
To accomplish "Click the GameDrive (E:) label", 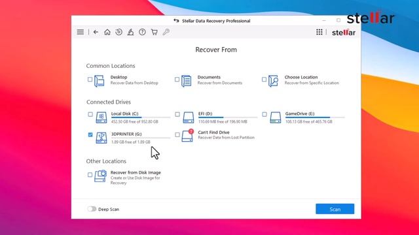I will coord(300,114).
